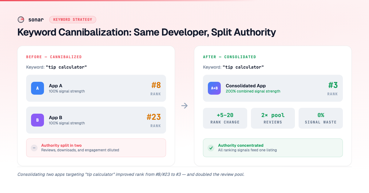
Task: Click the 'sonar' brand name
Action: tap(36, 20)
